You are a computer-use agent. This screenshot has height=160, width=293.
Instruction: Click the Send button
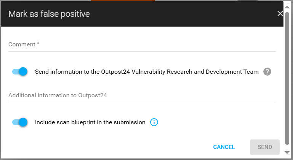265,147
